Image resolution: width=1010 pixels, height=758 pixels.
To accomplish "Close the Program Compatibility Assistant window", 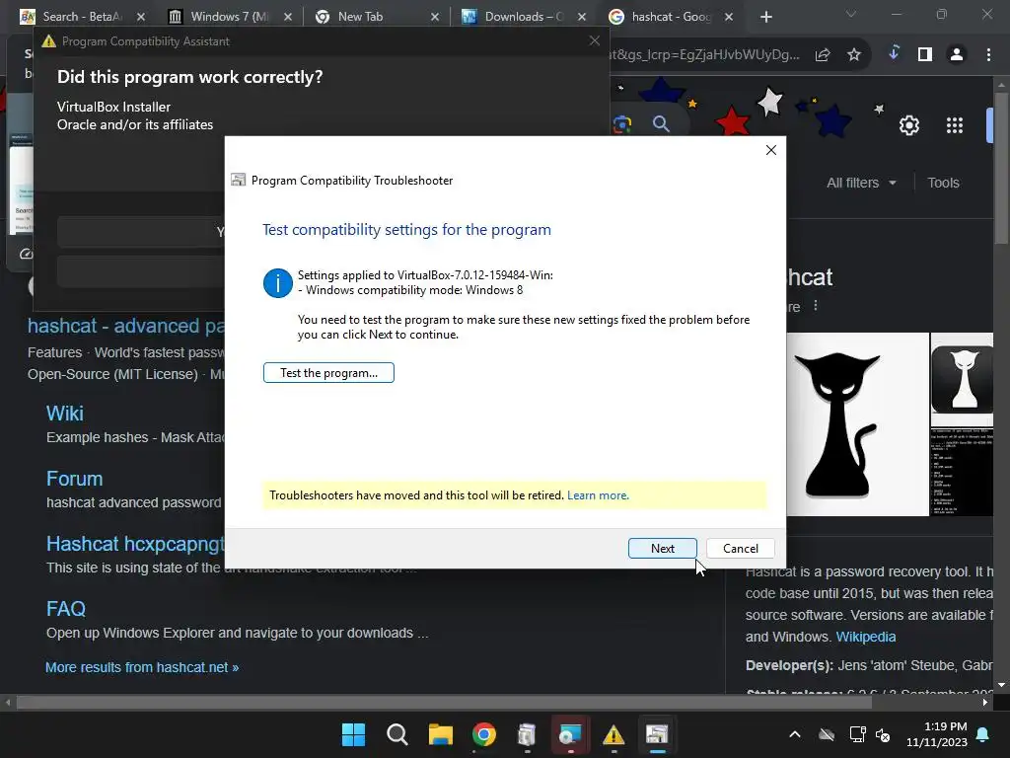I will tap(595, 40).
